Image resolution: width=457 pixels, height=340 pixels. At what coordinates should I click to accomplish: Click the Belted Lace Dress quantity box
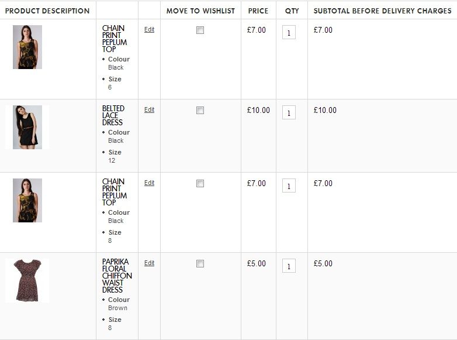(x=289, y=112)
